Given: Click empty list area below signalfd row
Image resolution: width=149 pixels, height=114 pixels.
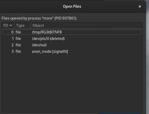Looking at the screenshot, I should point(72,82).
